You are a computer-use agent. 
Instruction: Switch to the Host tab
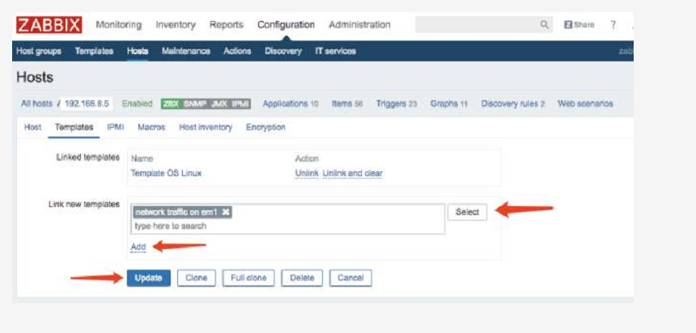tap(32, 127)
